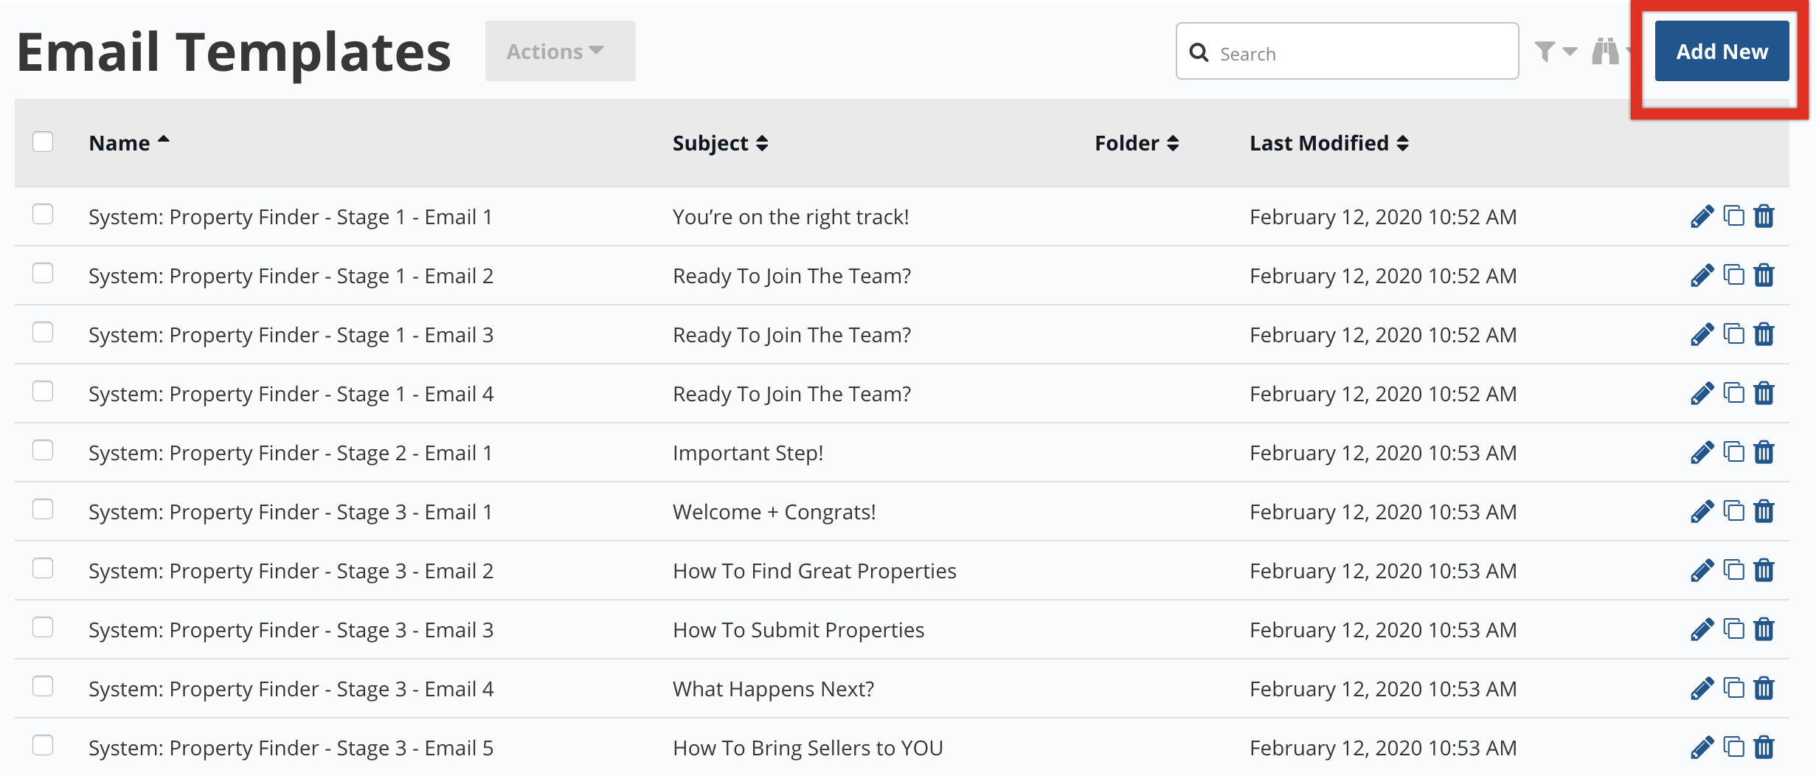Check the Stage 3 - Email 4 row

43,686
